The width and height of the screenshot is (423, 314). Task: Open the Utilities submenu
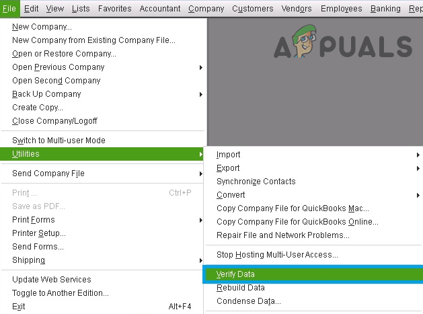pyautogui.click(x=26, y=154)
